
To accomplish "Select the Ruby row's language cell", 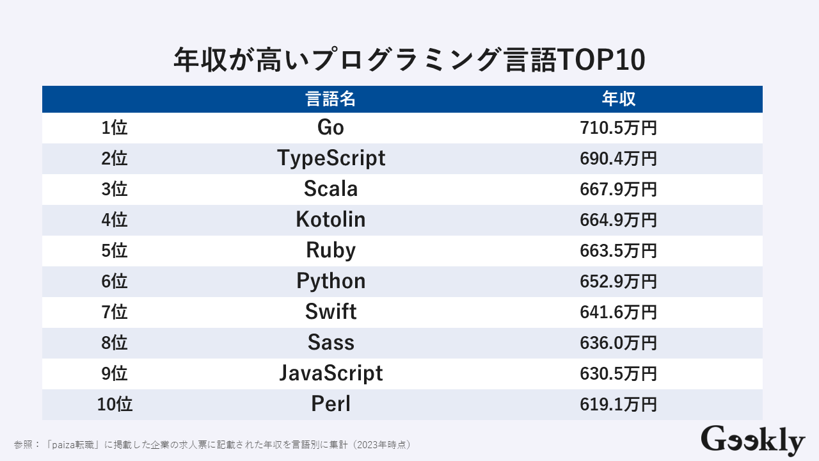I will 330,250.
